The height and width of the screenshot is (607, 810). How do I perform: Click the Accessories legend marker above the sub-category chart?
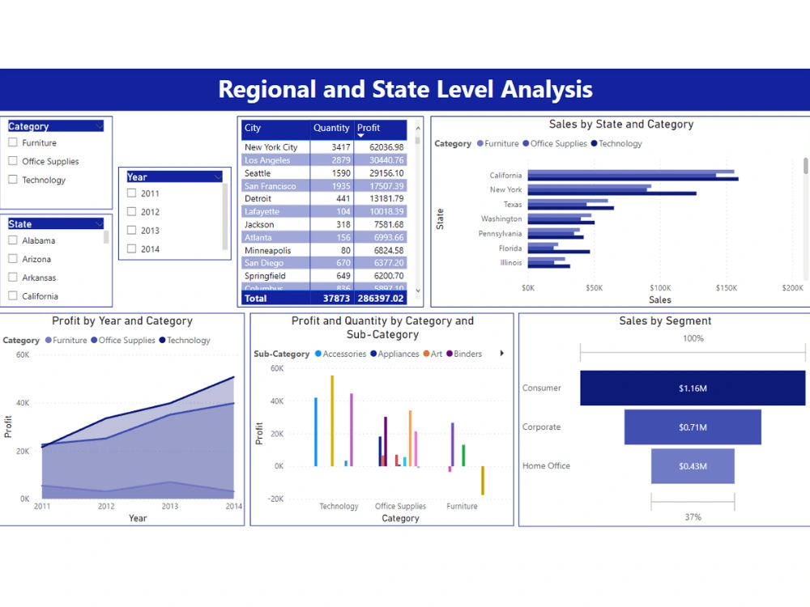317,354
